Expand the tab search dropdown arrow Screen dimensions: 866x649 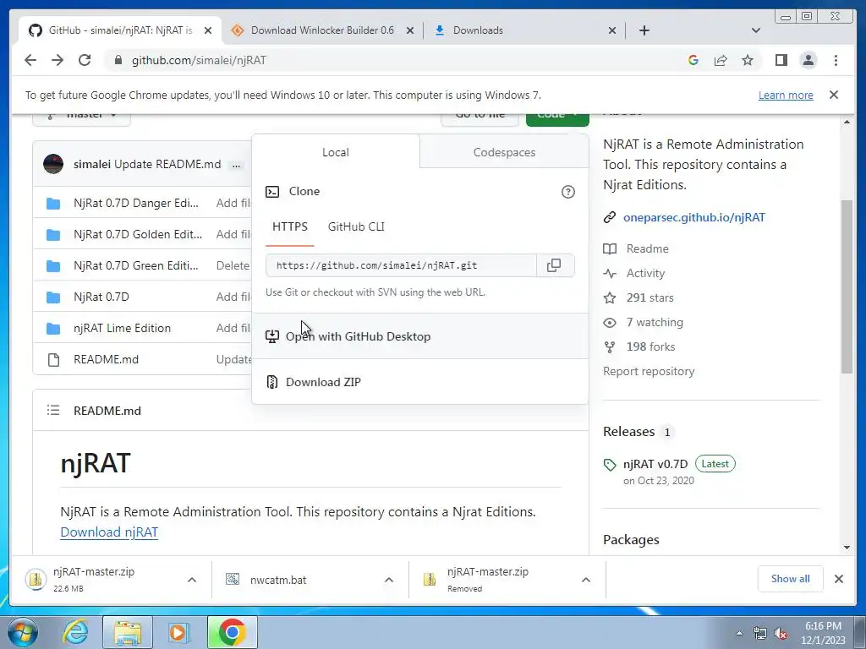pyautogui.click(x=756, y=30)
